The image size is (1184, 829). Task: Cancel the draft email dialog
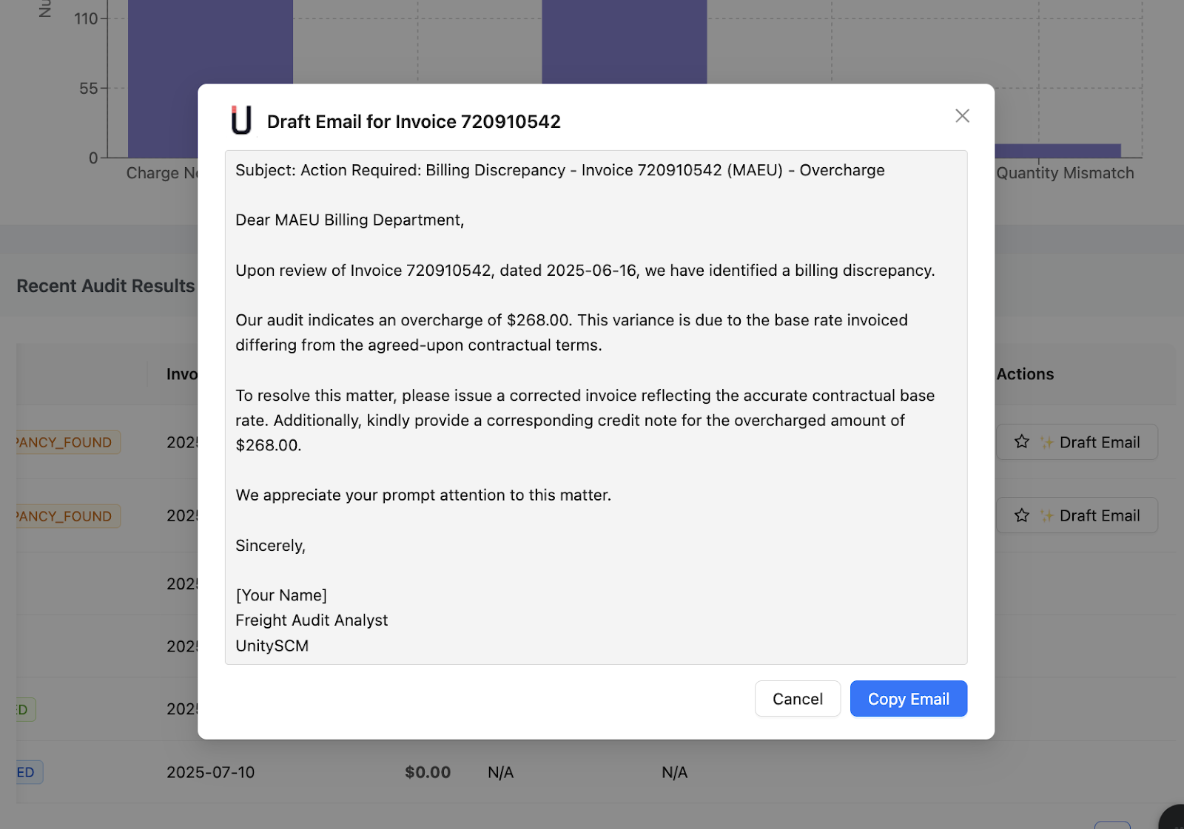(x=797, y=699)
